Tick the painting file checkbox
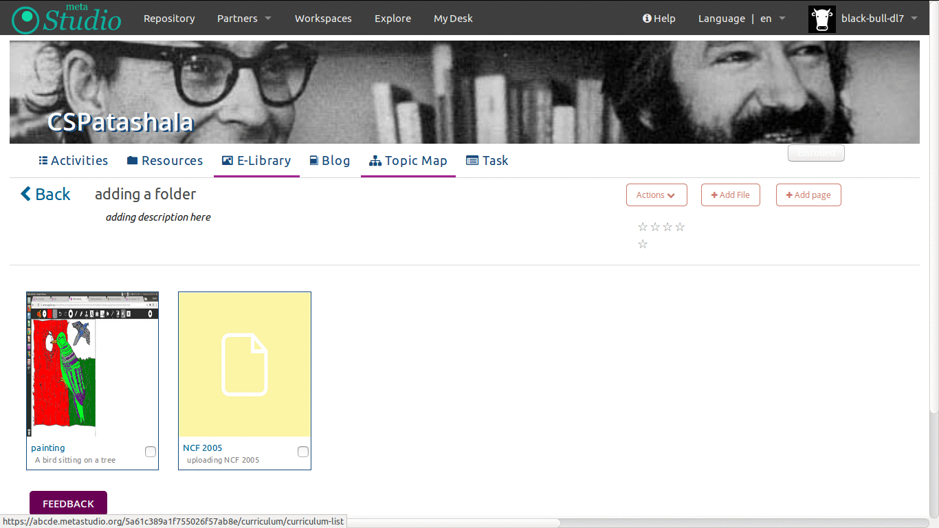Viewport: 939px width, 528px height. (x=151, y=452)
